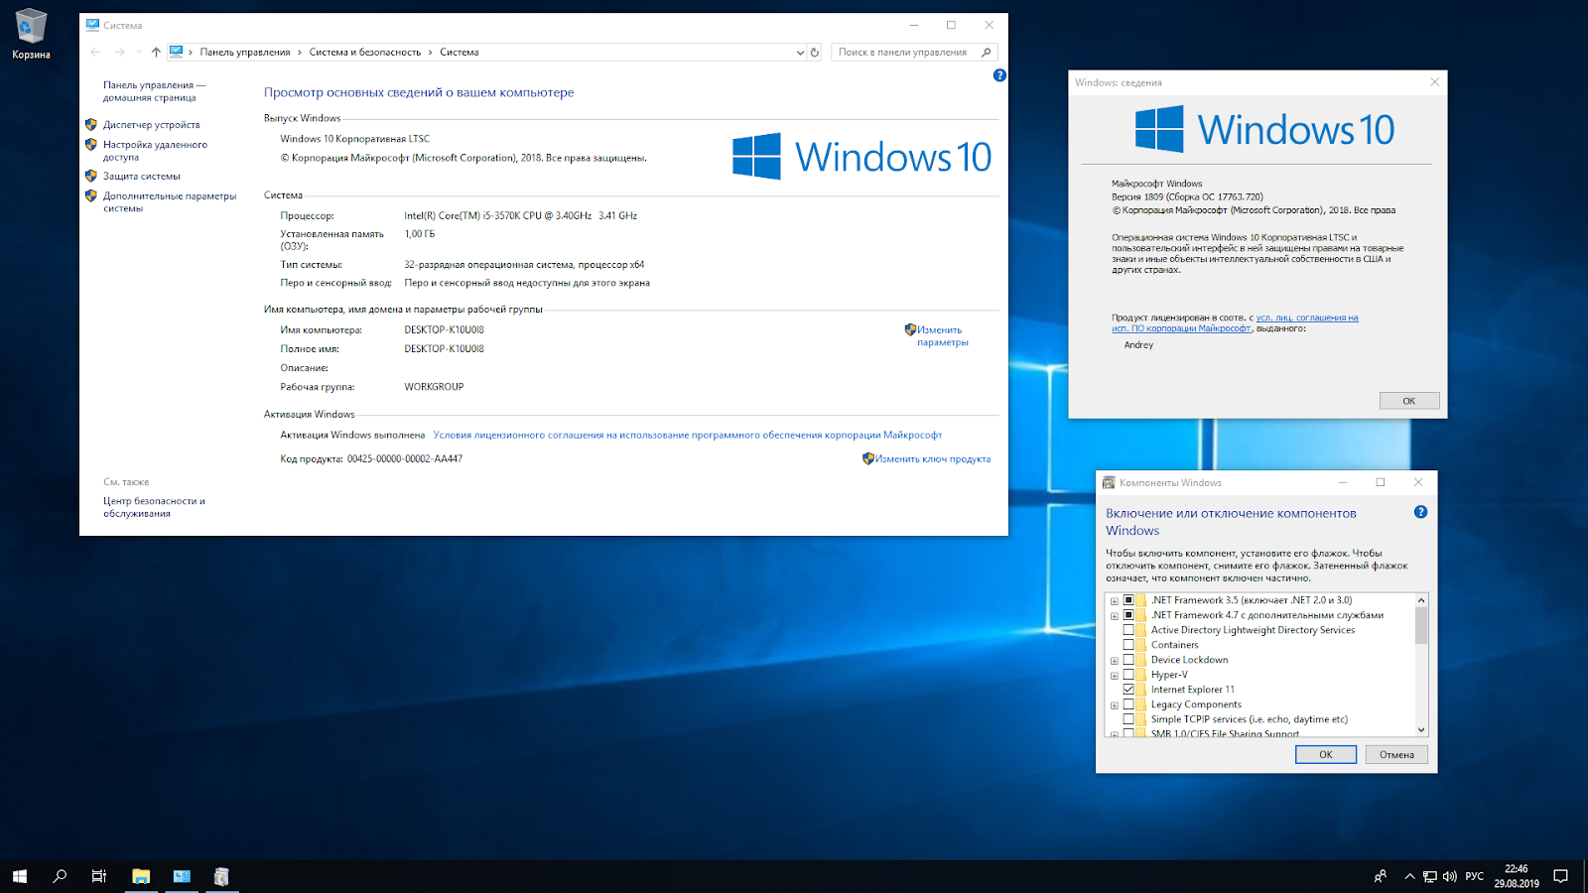Screen dimensions: 1588x893
Task: Click the shield icon beside Защита системы
Action: 91,177
